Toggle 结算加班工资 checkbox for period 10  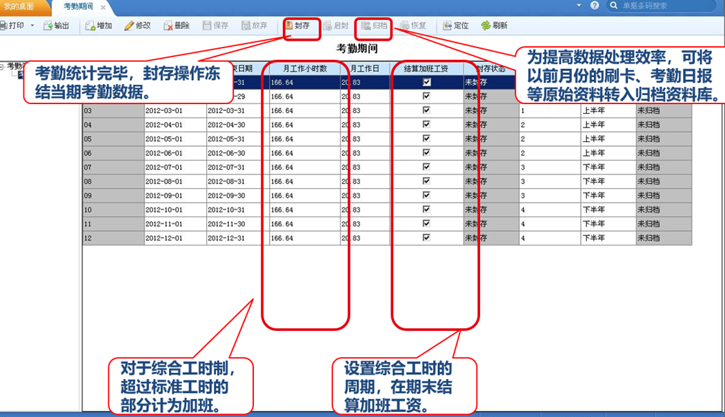tap(426, 210)
